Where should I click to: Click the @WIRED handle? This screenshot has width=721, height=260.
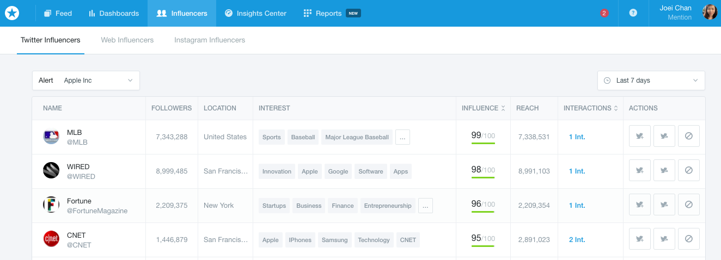coord(81,177)
